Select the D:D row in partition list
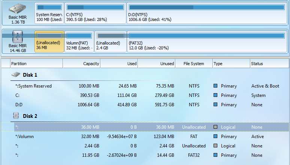Viewport: 290px width, 165px height. click(x=112, y=105)
